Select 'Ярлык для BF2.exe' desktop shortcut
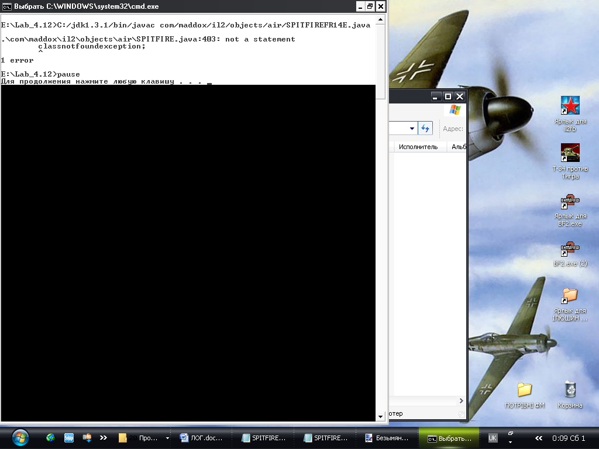This screenshot has height=449, width=599. [570, 210]
